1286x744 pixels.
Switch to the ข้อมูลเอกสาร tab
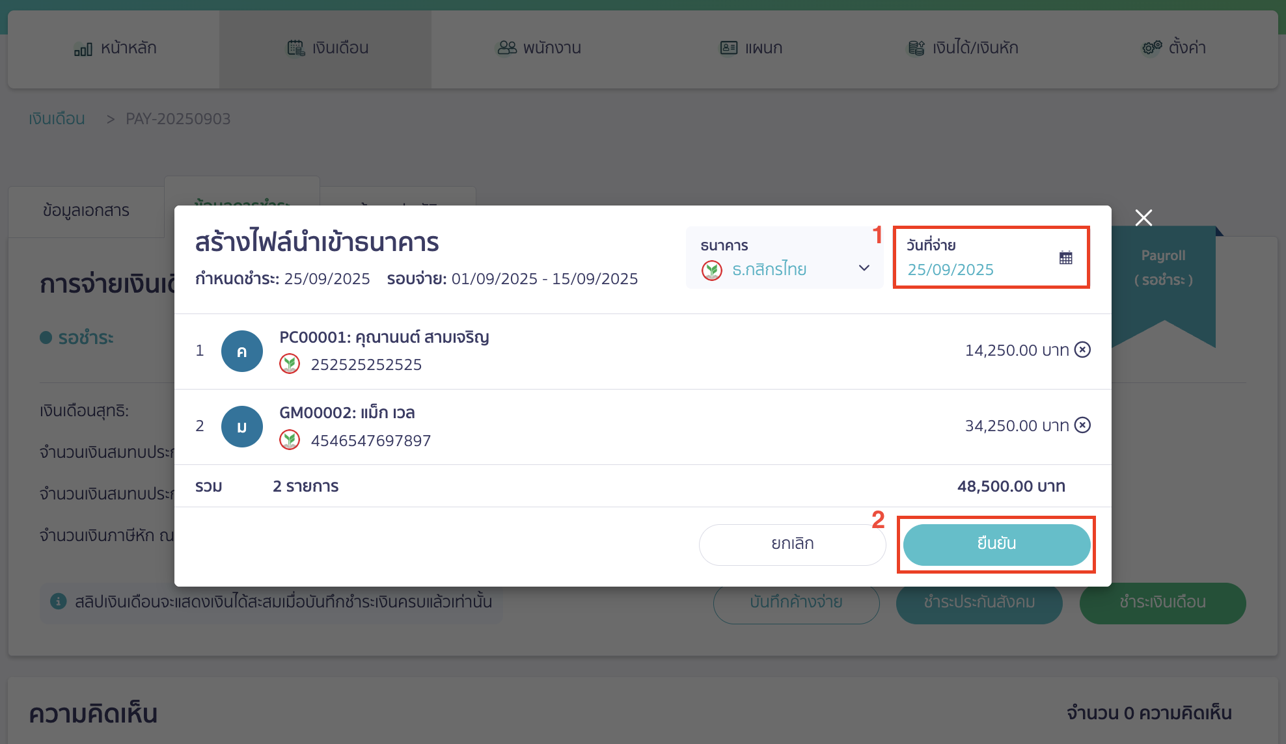click(85, 210)
